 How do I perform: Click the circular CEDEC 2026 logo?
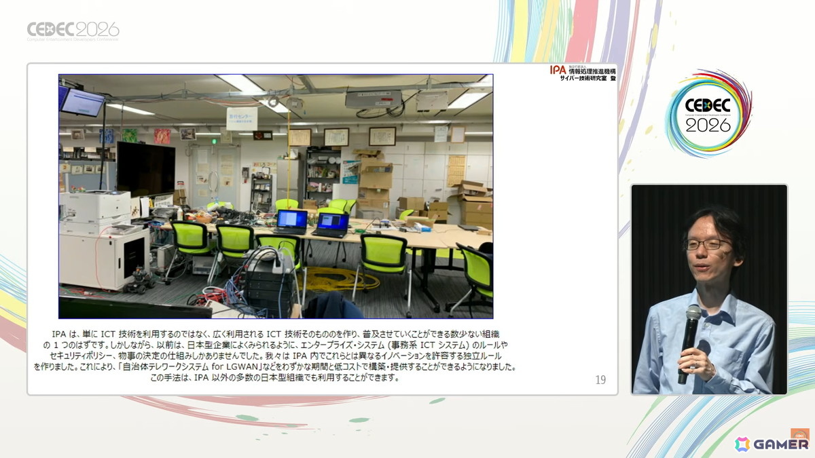click(x=708, y=113)
